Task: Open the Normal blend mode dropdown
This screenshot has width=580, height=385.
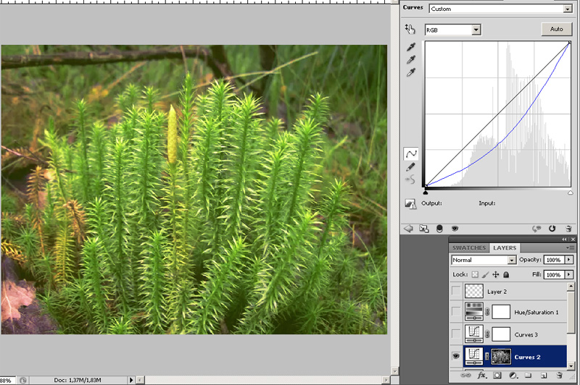Action: pos(512,259)
